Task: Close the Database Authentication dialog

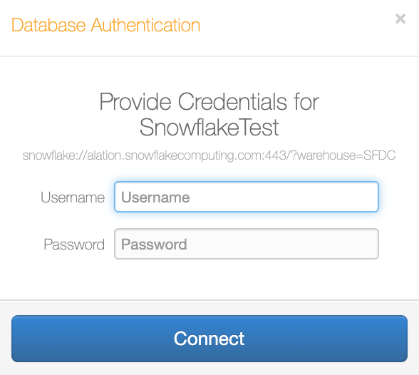Action: tap(400, 19)
